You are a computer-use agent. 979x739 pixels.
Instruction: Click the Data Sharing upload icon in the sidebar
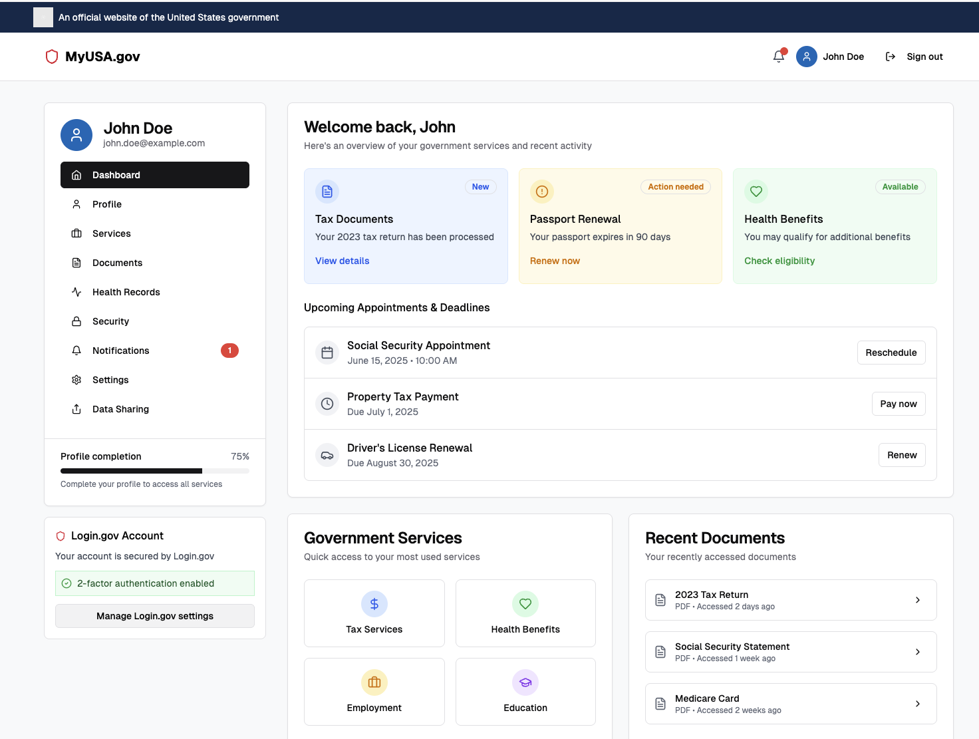[76, 409]
